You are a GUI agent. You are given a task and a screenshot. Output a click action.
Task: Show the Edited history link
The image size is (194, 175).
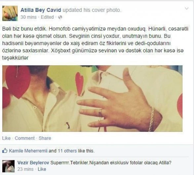[x=47, y=17]
